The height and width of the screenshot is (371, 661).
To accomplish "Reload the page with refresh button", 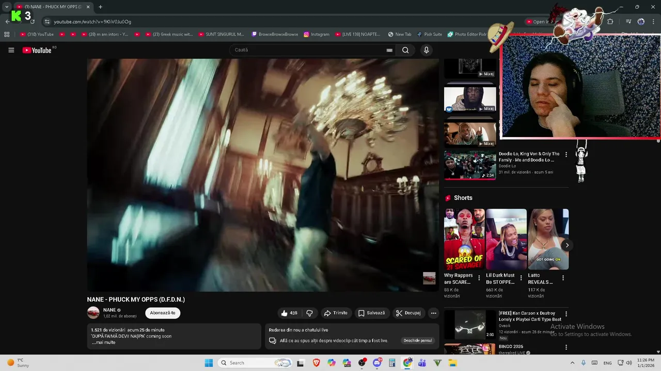I will [x=33, y=22].
